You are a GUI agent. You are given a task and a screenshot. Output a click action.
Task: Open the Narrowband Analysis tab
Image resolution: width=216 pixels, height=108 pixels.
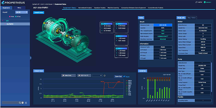pos(85,8)
